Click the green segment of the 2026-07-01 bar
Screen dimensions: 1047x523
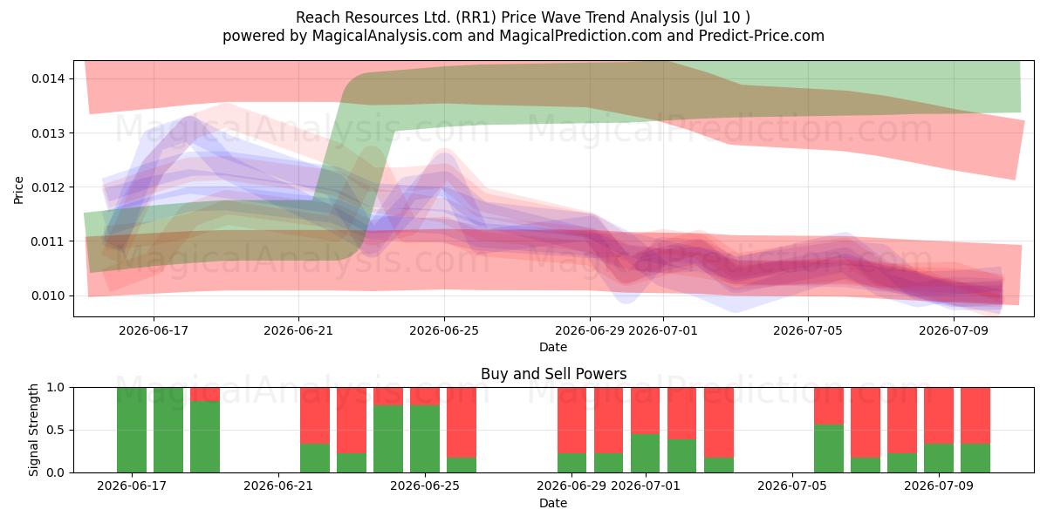coord(645,453)
